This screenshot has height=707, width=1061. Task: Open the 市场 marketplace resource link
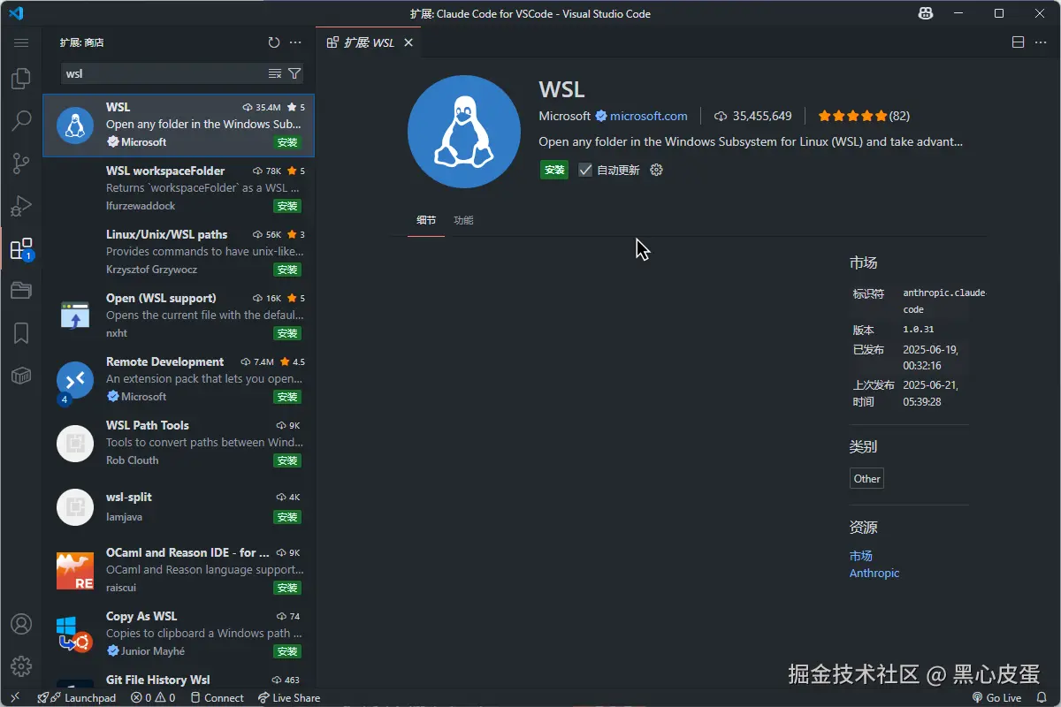coord(861,555)
